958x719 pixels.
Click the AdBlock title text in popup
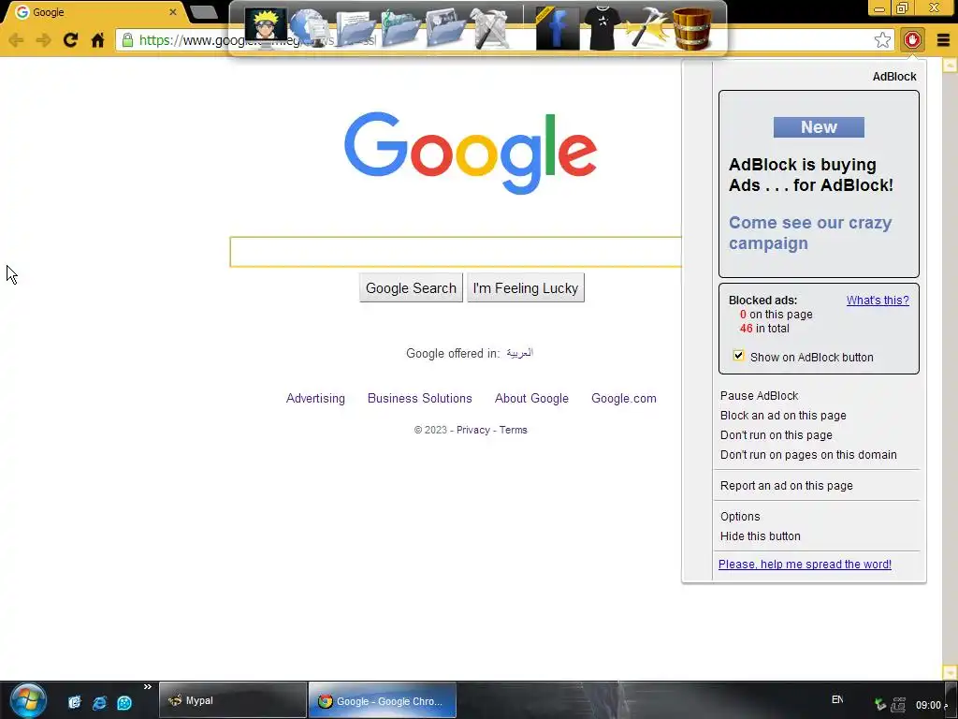pos(894,77)
